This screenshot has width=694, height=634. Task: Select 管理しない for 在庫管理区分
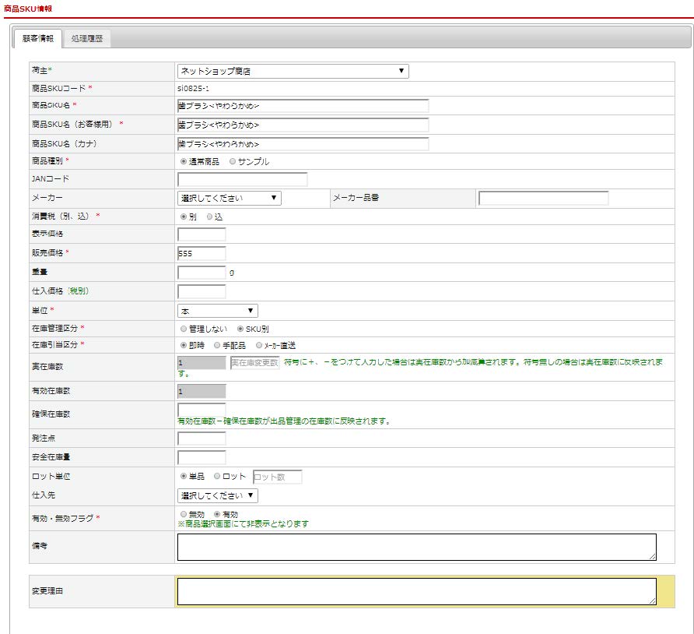tap(184, 329)
